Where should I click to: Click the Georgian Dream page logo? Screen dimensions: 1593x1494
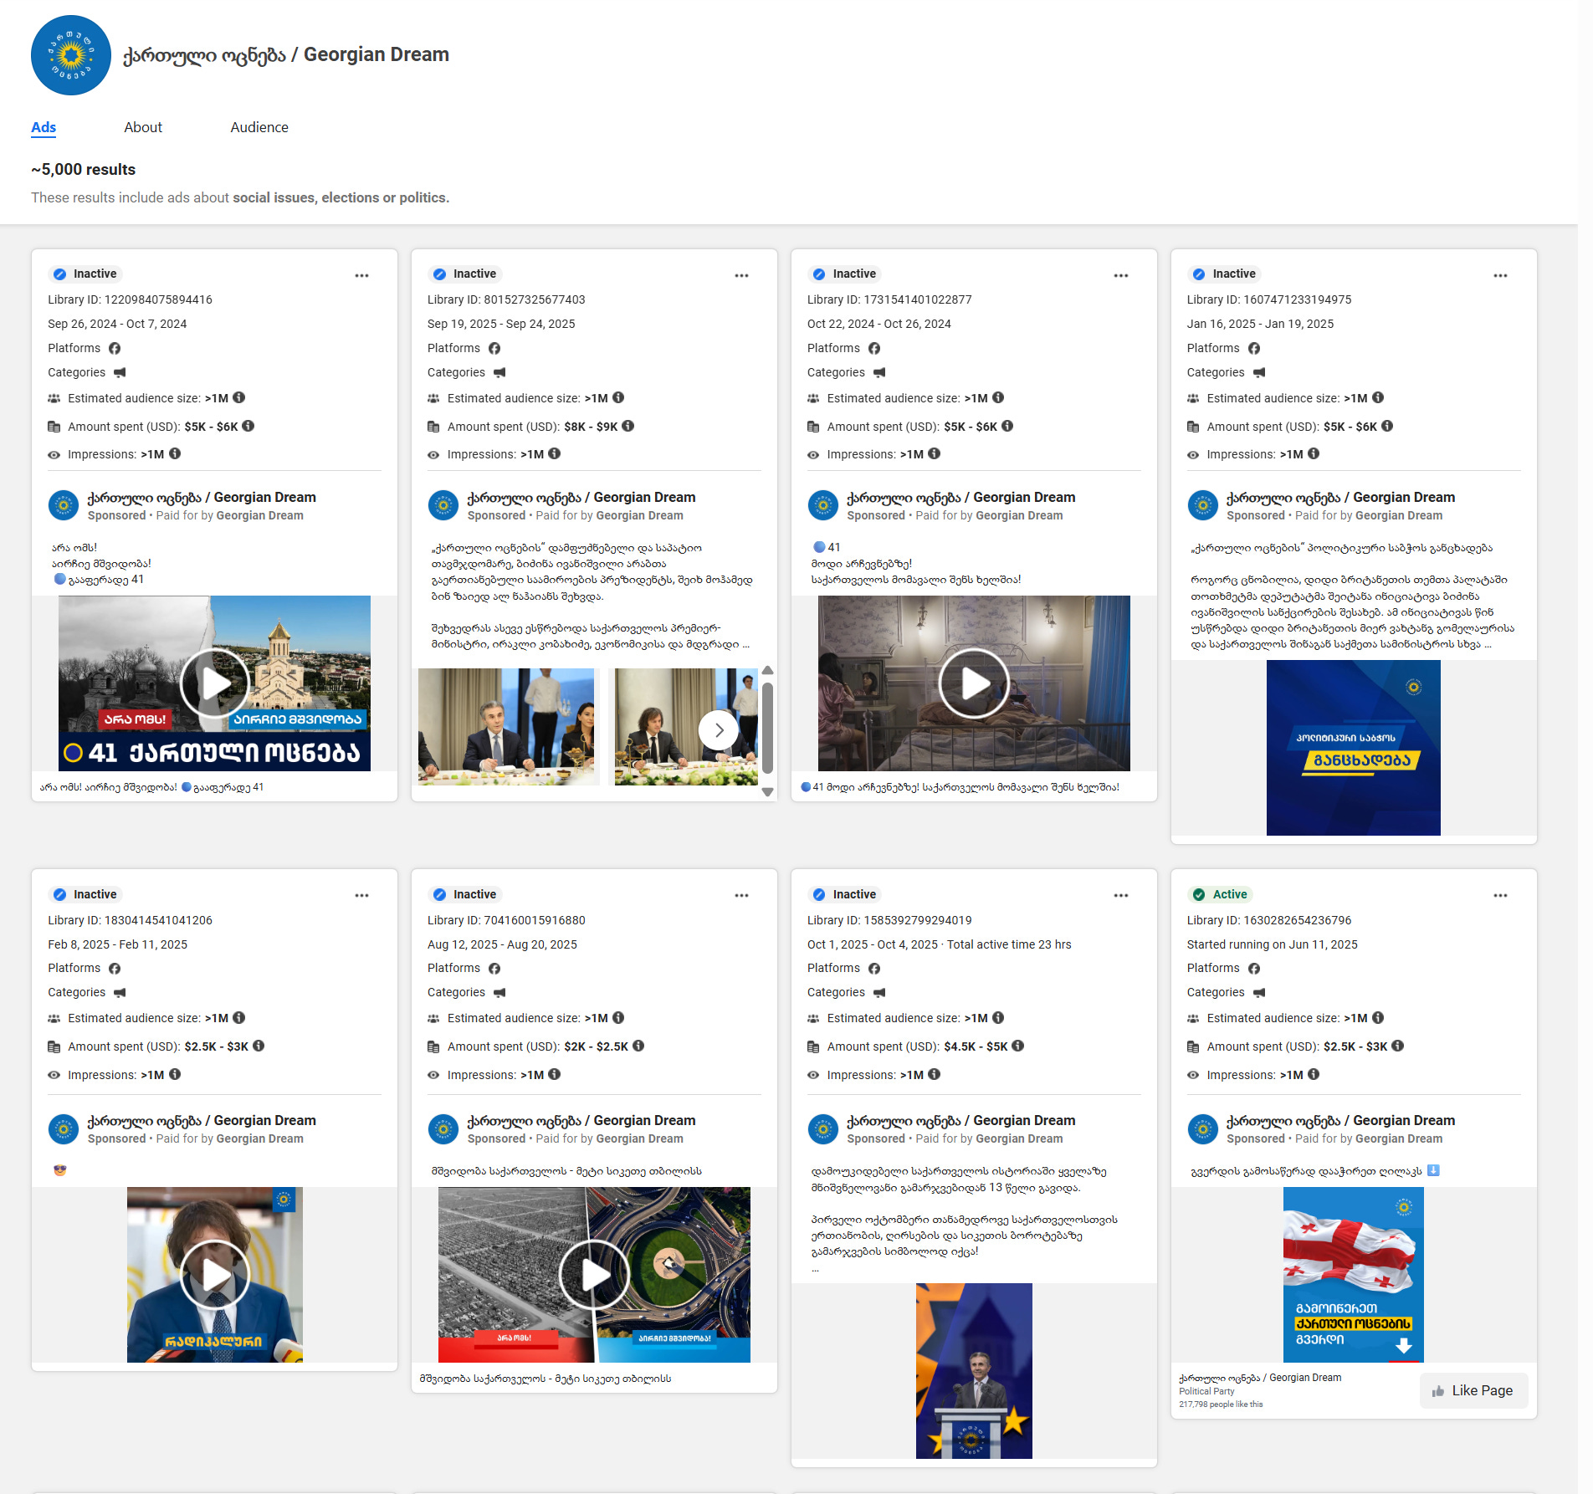(x=71, y=55)
